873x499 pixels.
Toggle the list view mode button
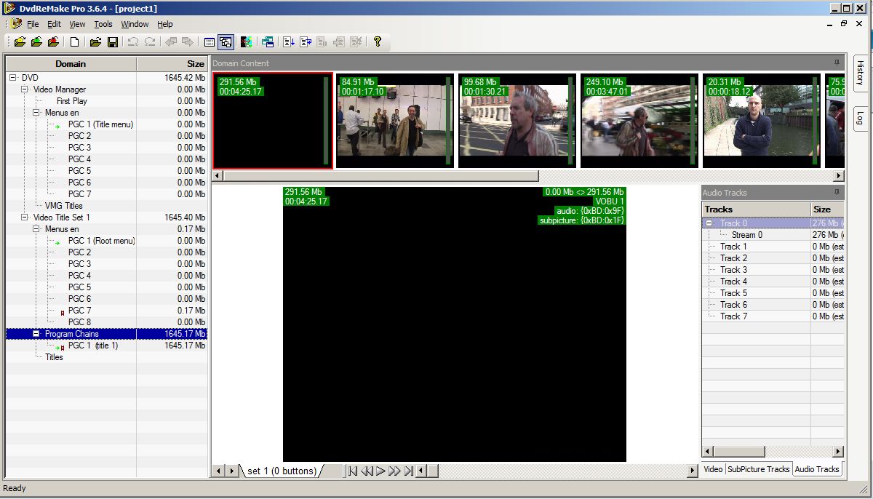[x=210, y=42]
